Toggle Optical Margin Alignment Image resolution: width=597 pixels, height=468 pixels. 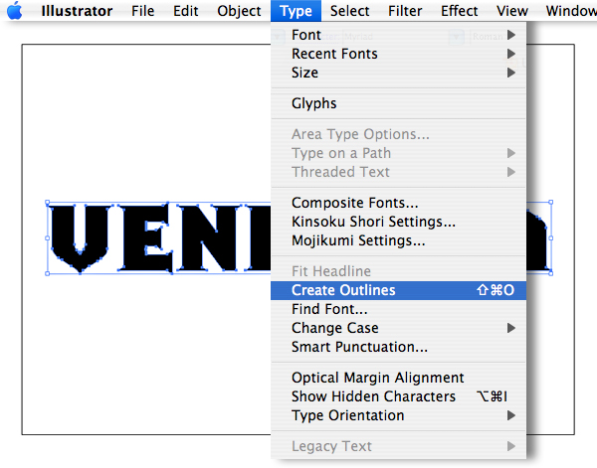click(x=398, y=378)
